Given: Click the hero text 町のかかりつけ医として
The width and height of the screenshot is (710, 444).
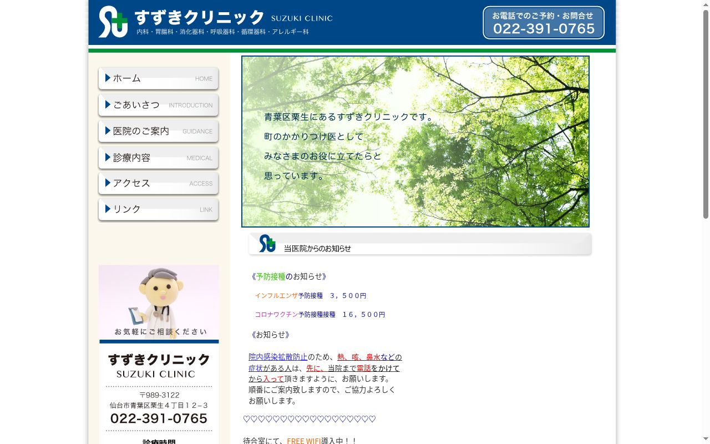Looking at the screenshot, I should pyautogui.click(x=314, y=137).
